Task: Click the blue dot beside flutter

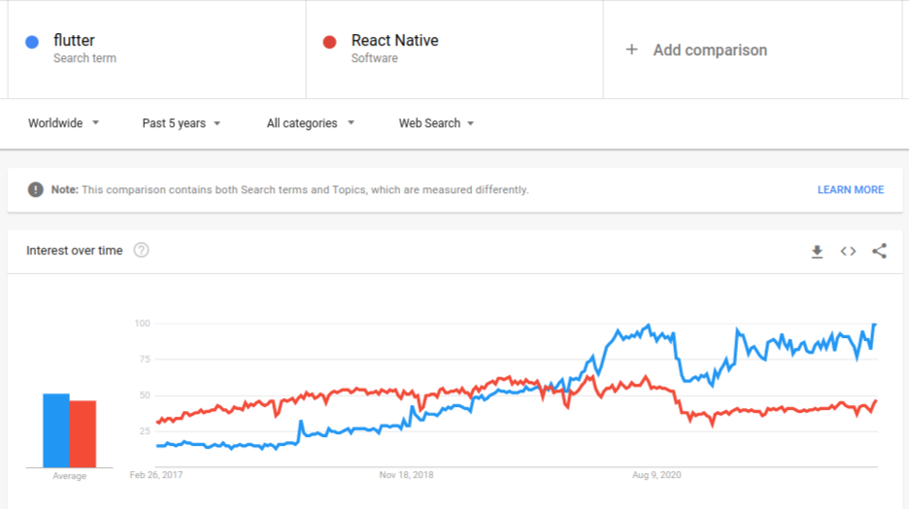Action: (x=32, y=42)
